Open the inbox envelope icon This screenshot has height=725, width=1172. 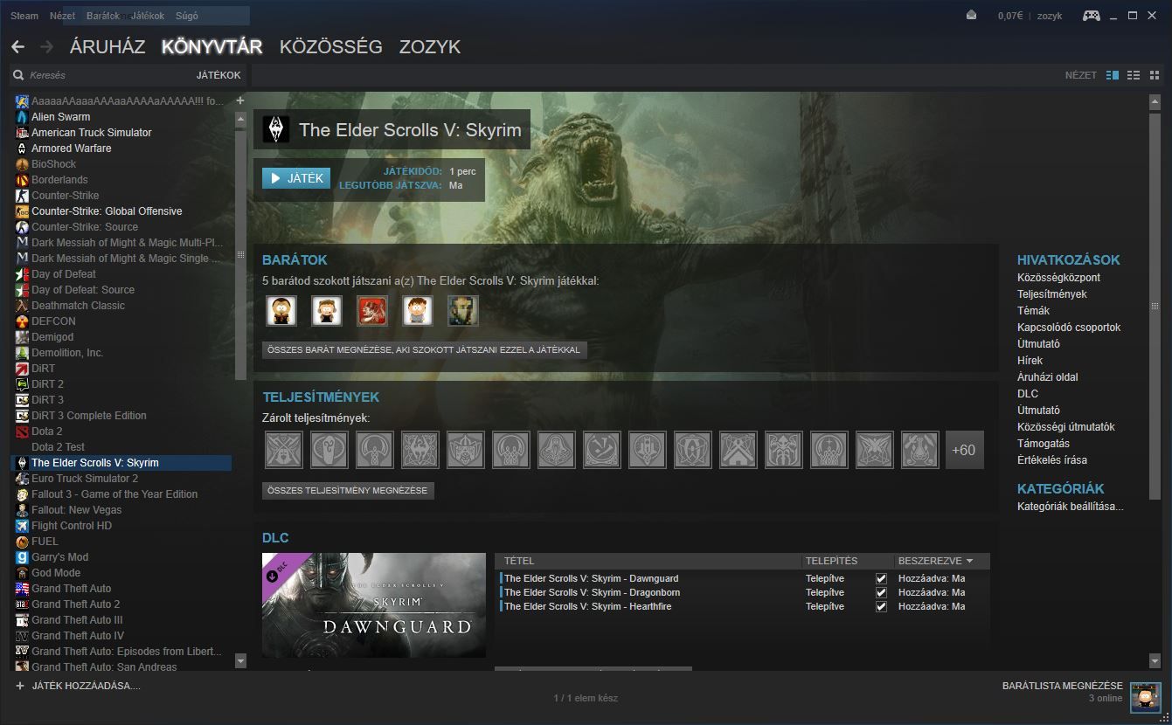tap(972, 15)
